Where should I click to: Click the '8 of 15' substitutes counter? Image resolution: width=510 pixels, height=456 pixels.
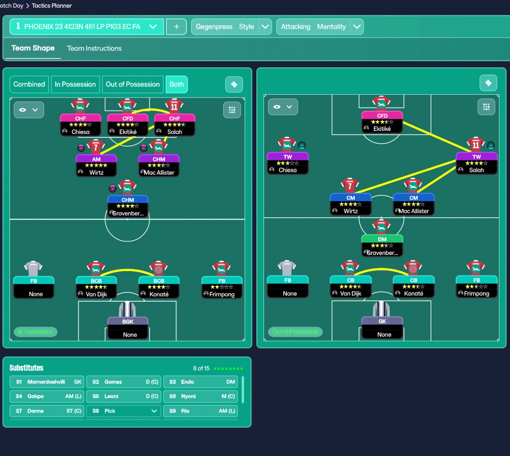click(x=201, y=368)
